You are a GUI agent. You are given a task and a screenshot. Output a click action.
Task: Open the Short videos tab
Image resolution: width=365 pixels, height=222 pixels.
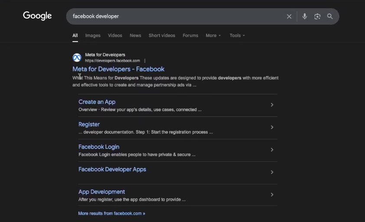162,35
